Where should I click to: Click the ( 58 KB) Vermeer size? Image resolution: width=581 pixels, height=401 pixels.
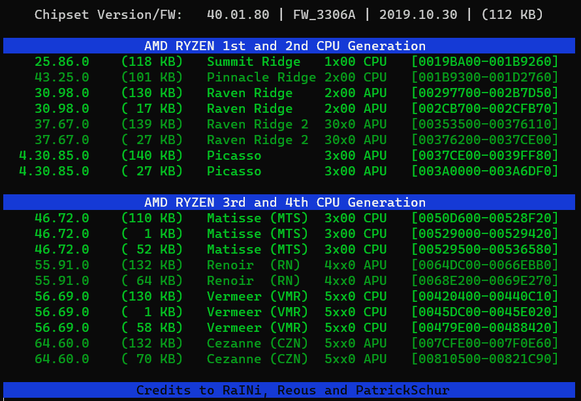click(x=152, y=327)
